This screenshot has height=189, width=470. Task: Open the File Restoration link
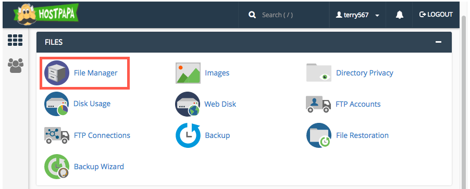362,135
